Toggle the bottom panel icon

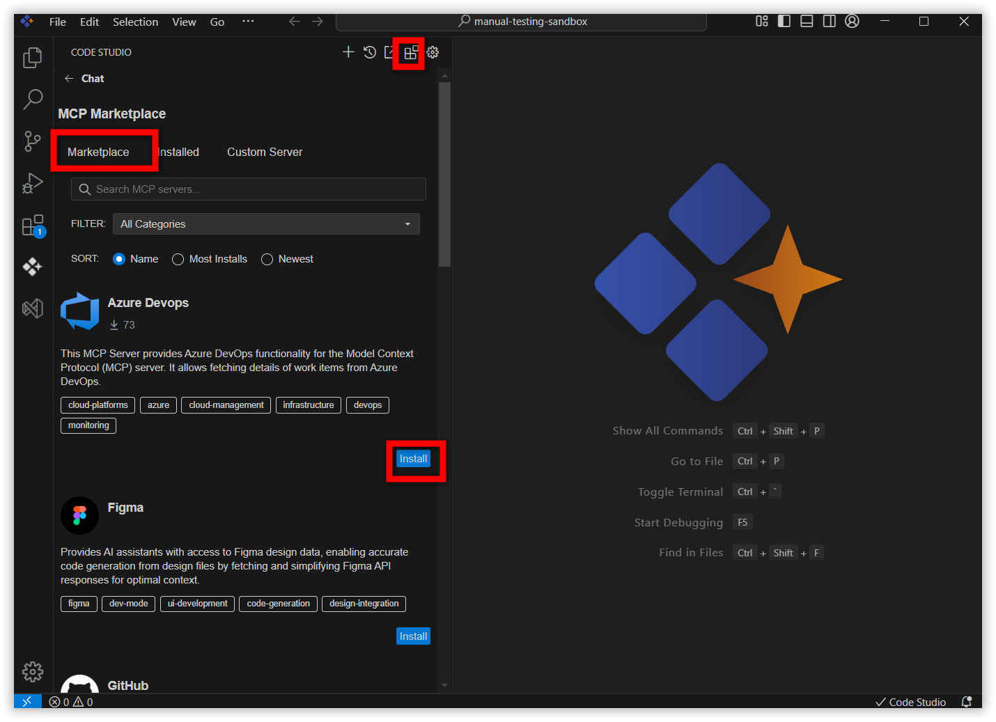807,22
